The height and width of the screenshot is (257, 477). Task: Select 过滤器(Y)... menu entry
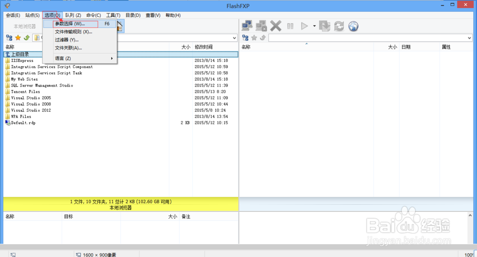[x=80, y=40]
